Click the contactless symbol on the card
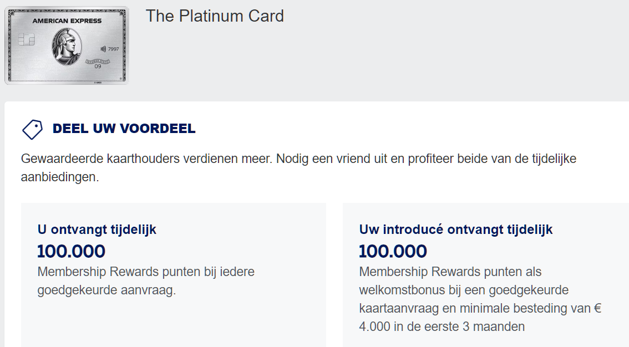 (103, 49)
